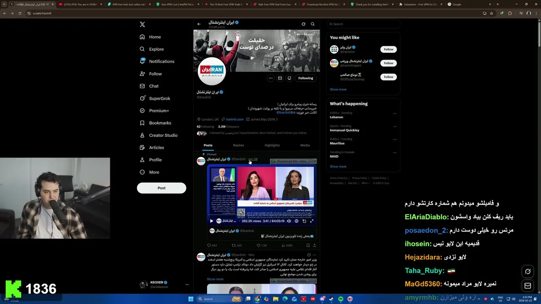Open the pinned video's settings gear

(x=296, y=221)
